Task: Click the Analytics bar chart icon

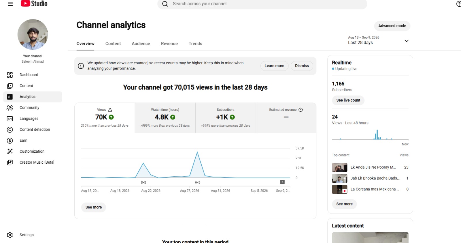Action: click(x=10, y=97)
